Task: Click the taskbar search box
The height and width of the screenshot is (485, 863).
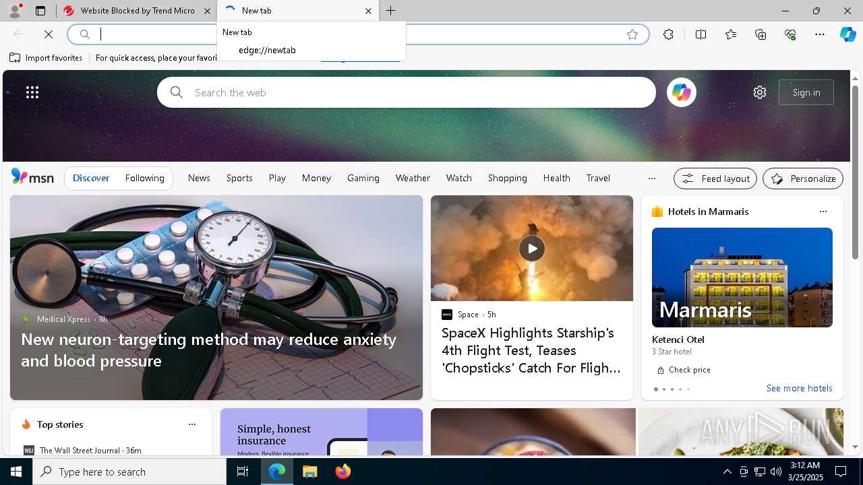Action: pyautogui.click(x=129, y=472)
